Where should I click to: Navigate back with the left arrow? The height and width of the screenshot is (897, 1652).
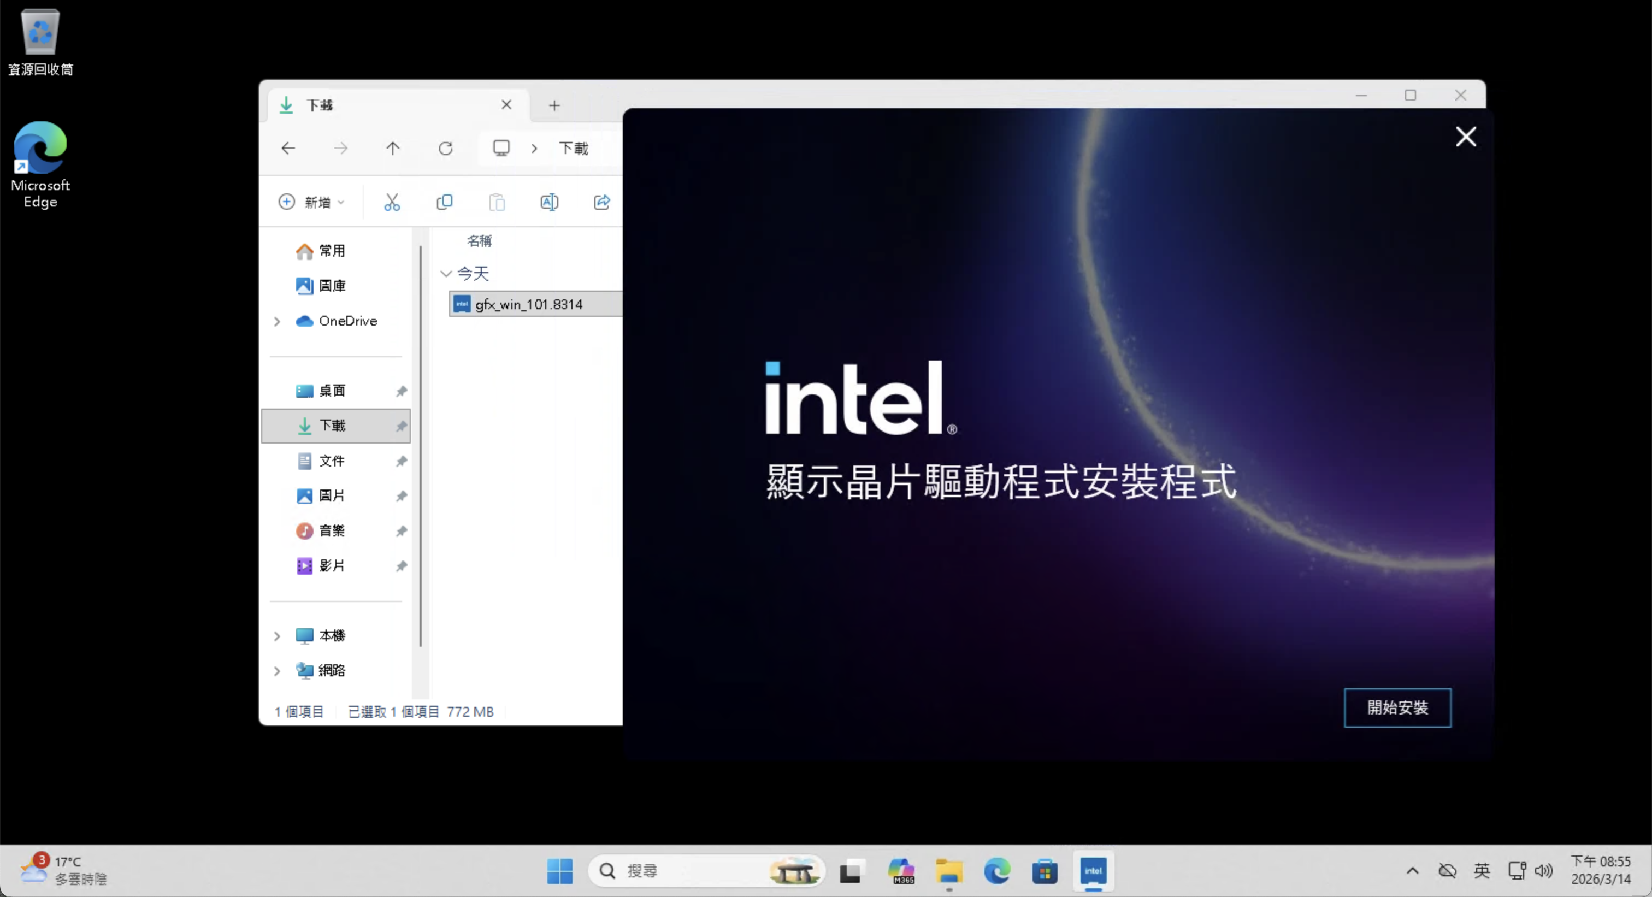[288, 149]
